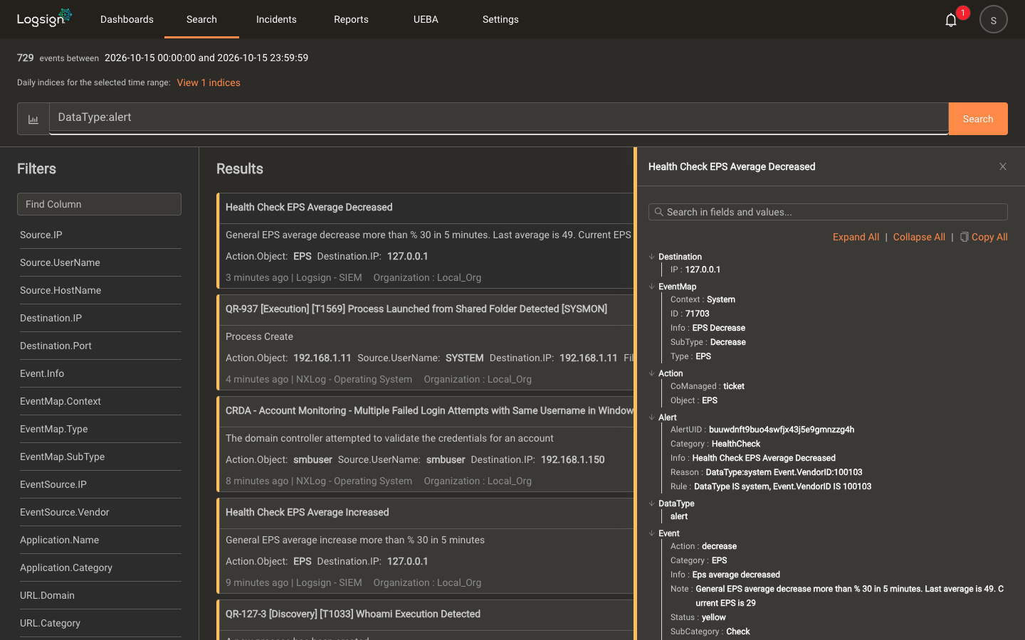Focus the DataType:alert query field
1025x640 pixels.
pyautogui.click(x=498, y=118)
